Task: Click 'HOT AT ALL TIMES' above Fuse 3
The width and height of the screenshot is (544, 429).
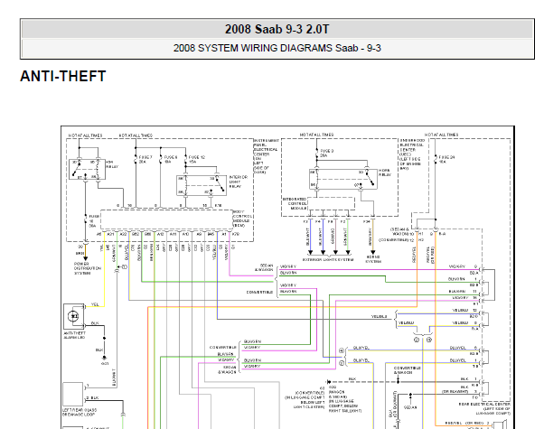Action: coord(317,135)
